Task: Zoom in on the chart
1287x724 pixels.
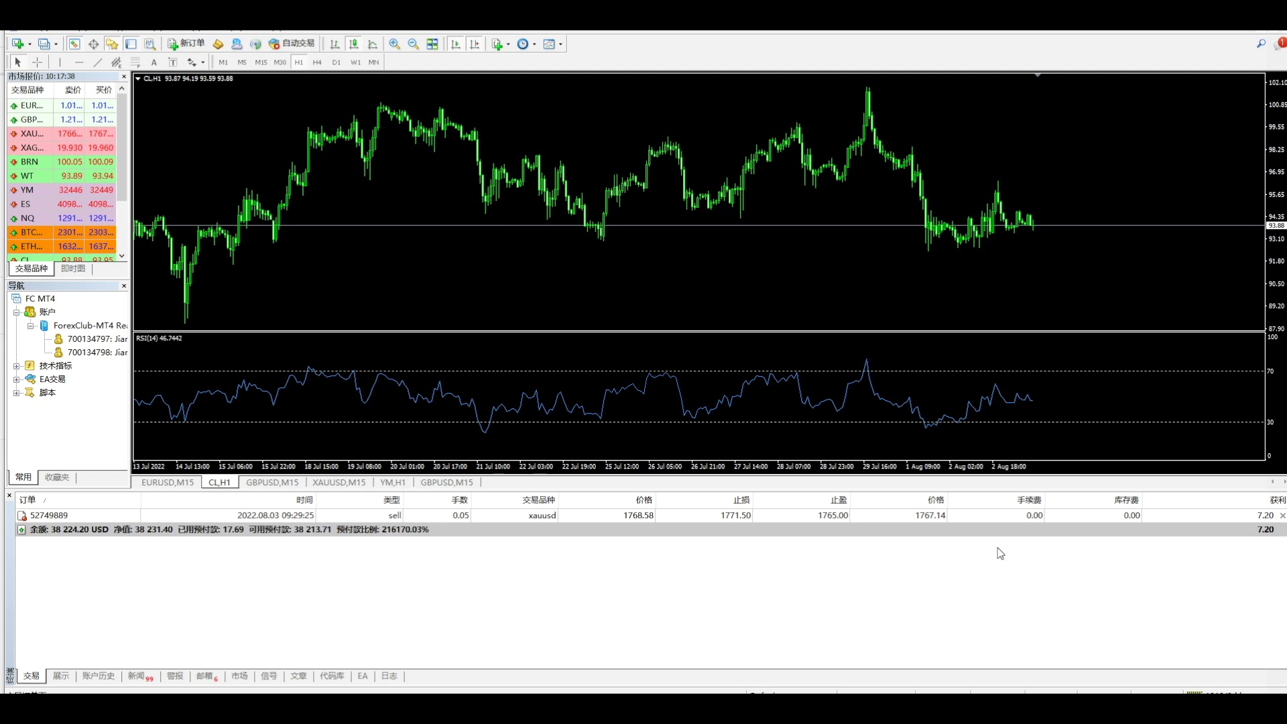Action: (395, 44)
